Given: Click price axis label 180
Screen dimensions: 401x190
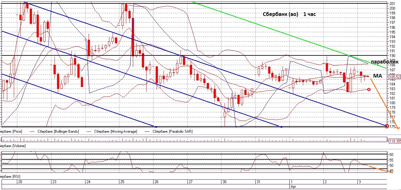Looking at the screenshot, I should 392,103.
